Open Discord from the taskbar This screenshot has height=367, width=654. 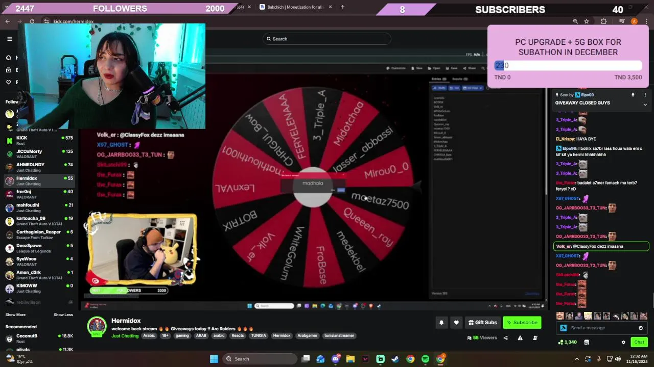(x=336, y=359)
